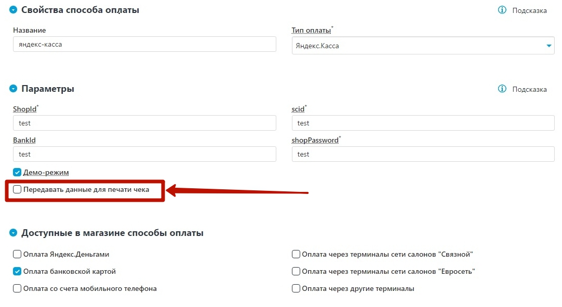The height and width of the screenshot is (307, 562).
Task: Select the BankId input field
Action: click(x=144, y=154)
